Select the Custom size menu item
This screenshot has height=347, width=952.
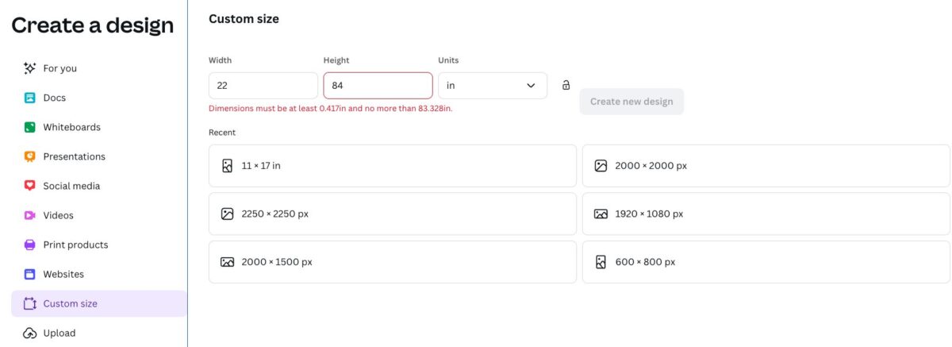[99, 303]
